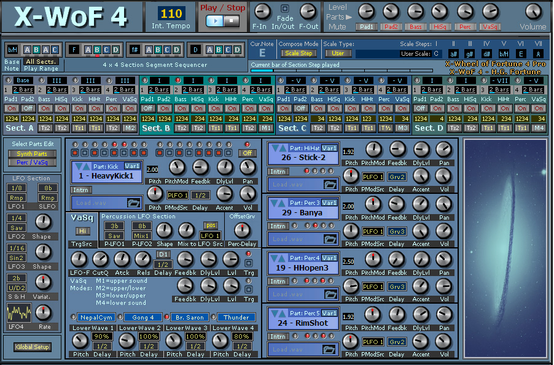
Task: Select the Thunder lower wave
Action: [236, 317]
